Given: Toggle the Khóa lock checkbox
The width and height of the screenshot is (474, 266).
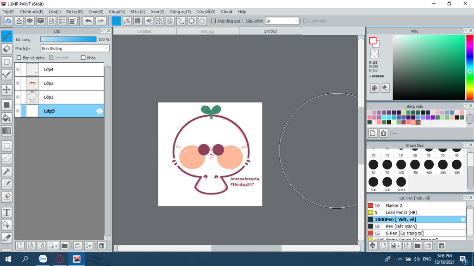Looking at the screenshot, I should tap(83, 58).
